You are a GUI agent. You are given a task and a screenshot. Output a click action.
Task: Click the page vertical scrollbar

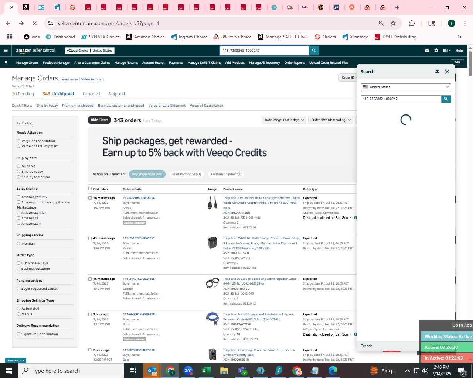470,63
